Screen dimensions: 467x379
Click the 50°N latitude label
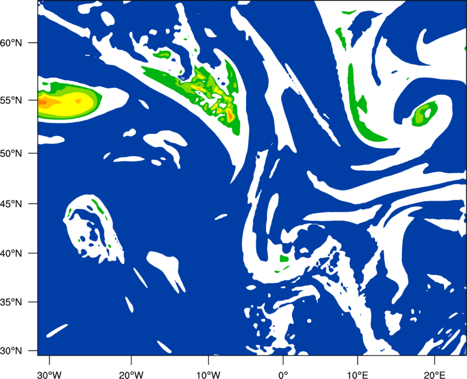(11, 153)
